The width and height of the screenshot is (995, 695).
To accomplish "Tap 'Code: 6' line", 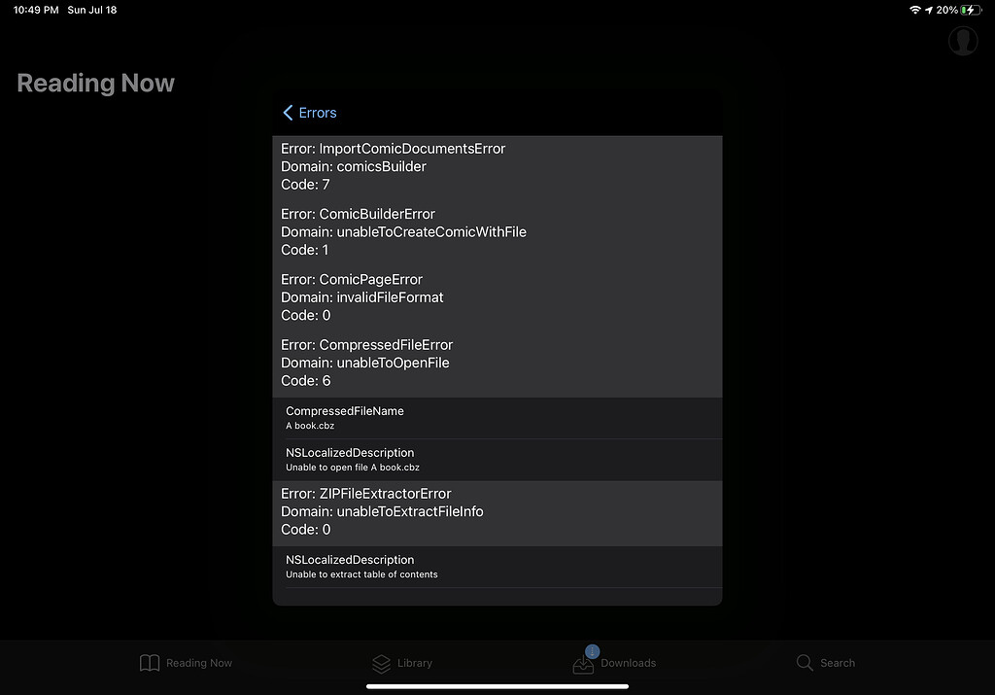I will [306, 380].
